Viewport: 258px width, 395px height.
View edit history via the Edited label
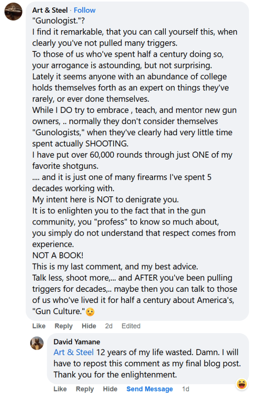click(131, 326)
